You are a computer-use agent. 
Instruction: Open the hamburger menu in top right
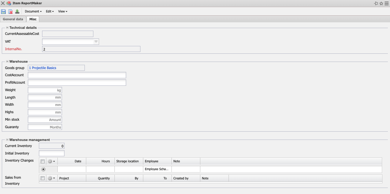pos(386,3)
